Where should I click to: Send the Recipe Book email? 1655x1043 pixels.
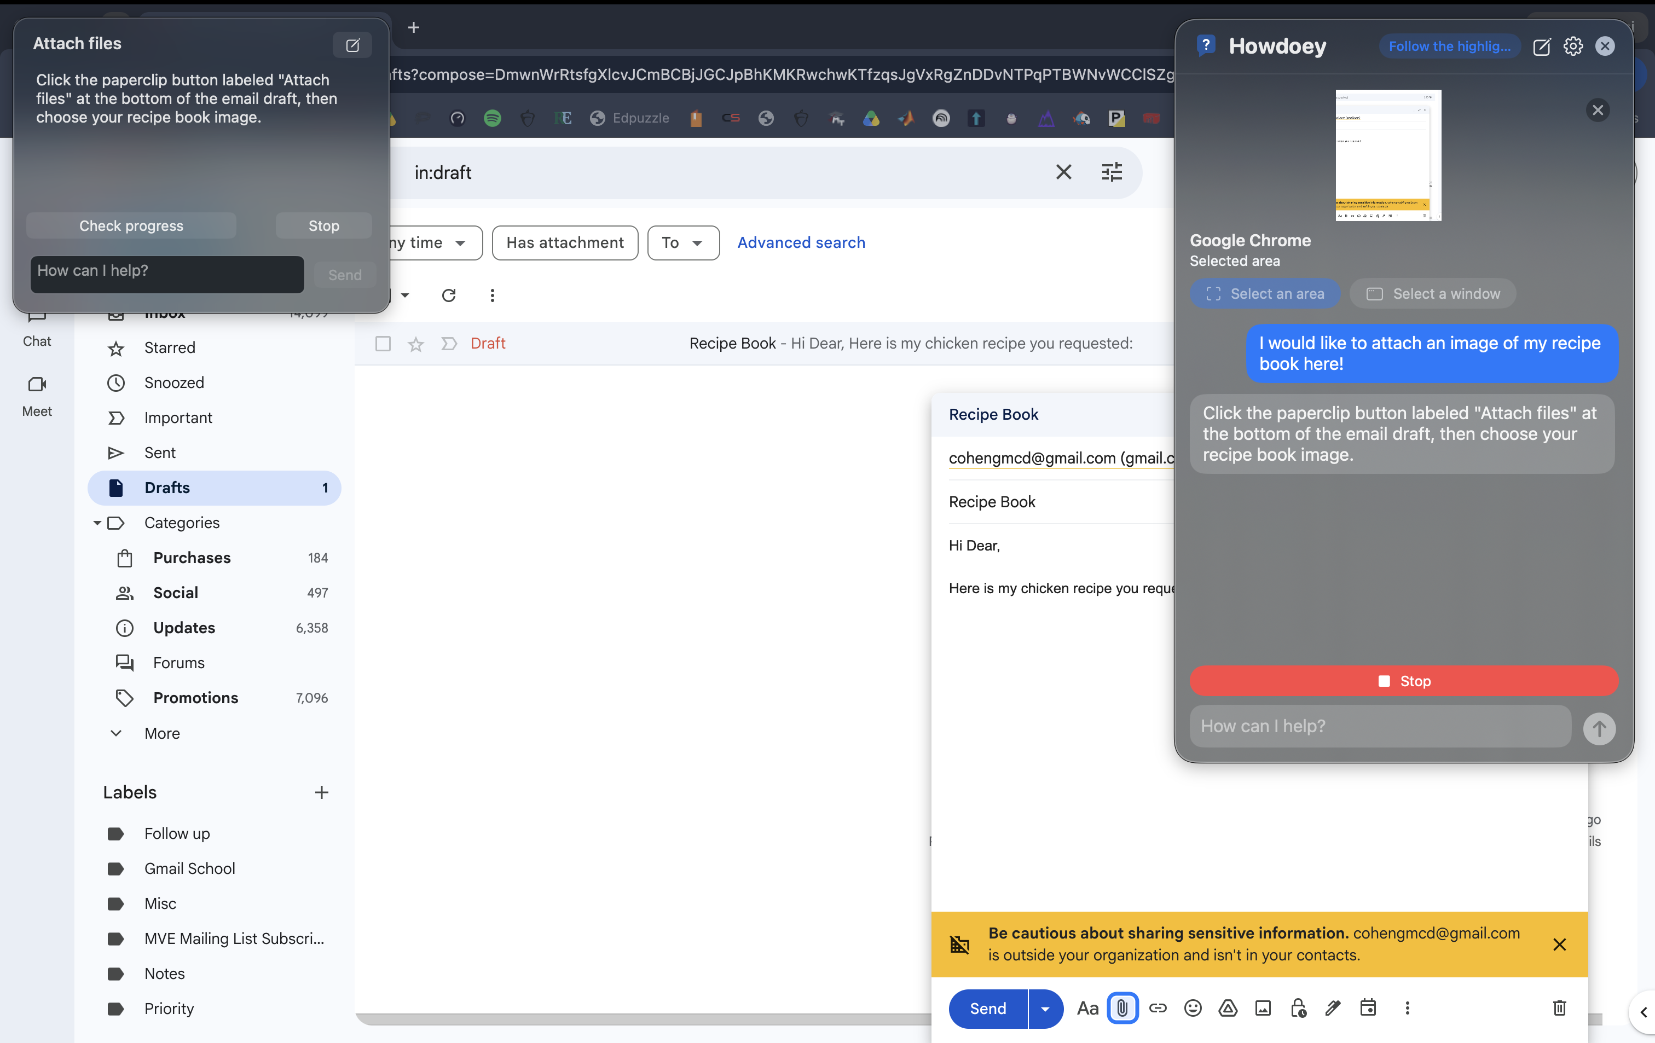pos(988,1008)
